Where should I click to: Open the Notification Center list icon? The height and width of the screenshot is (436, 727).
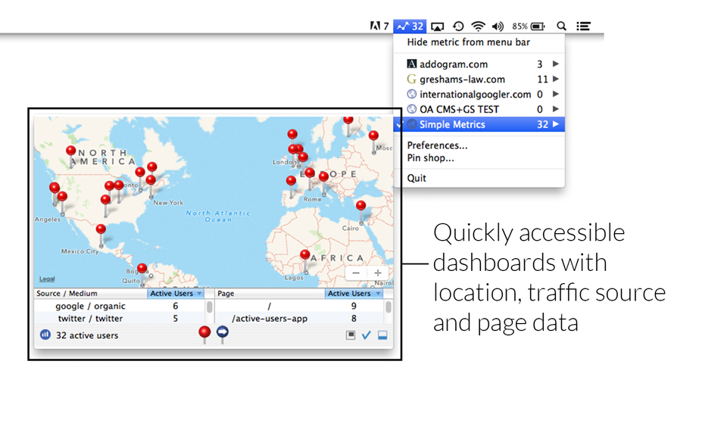[x=583, y=26]
